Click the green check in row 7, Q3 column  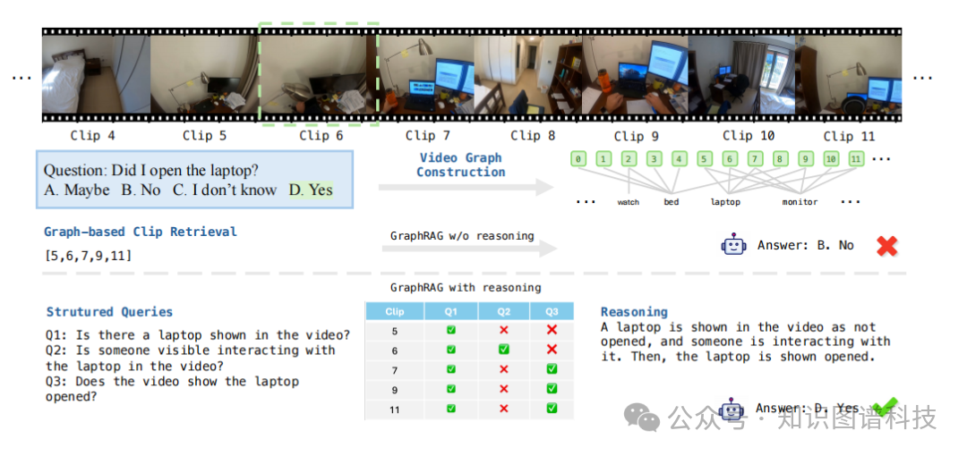552,370
